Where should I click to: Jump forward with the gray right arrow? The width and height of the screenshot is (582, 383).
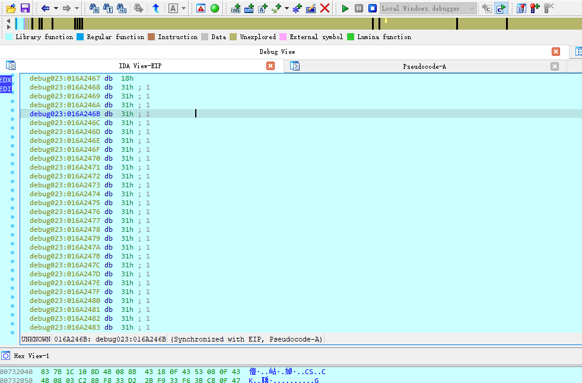[66, 8]
